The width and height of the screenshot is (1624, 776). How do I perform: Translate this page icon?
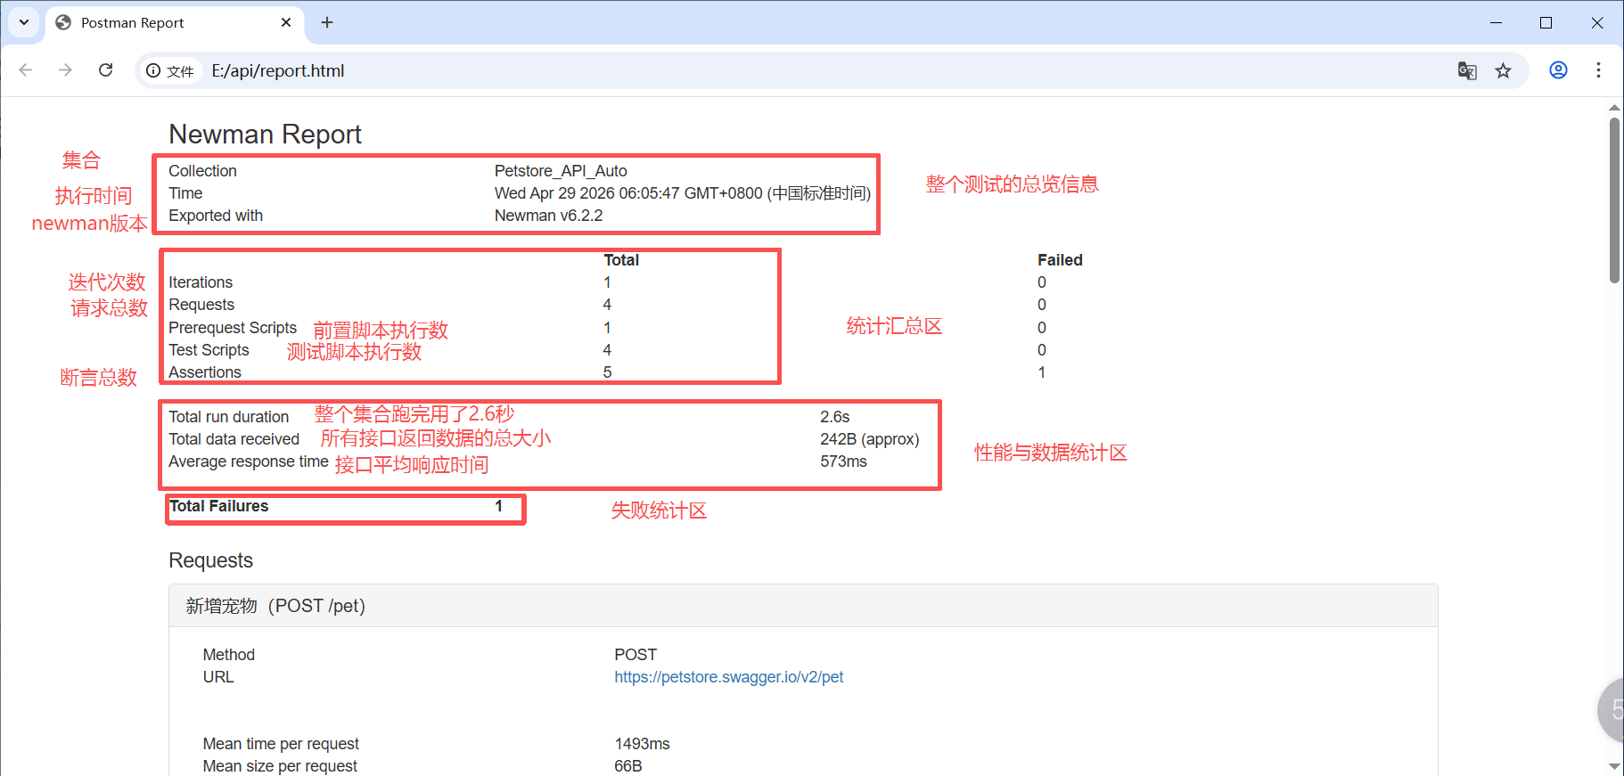pyautogui.click(x=1467, y=70)
